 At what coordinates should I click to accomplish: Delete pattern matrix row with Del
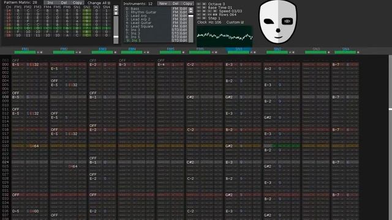(64, 2)
